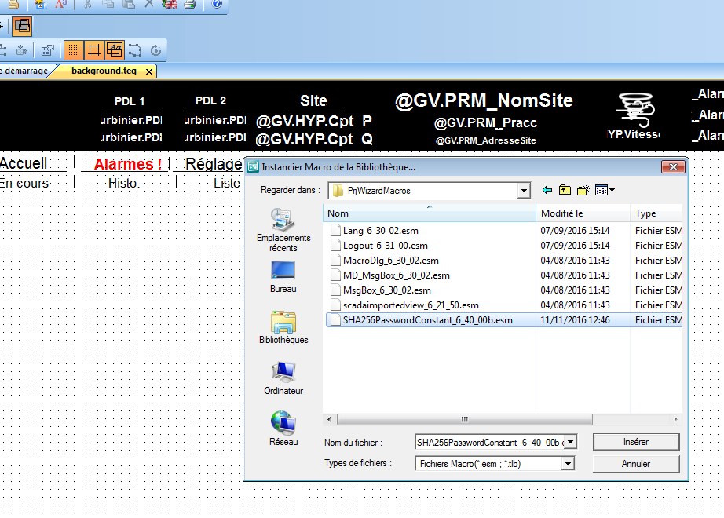Viewport: 724px width, 518px height.
Task: Click the printer icon in toolbar
Action: [189, 4]
